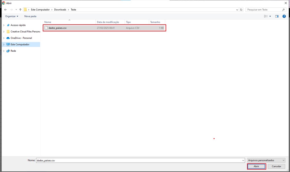Select OneDrive - Personal in sidebar

click(x=21, y=38)
